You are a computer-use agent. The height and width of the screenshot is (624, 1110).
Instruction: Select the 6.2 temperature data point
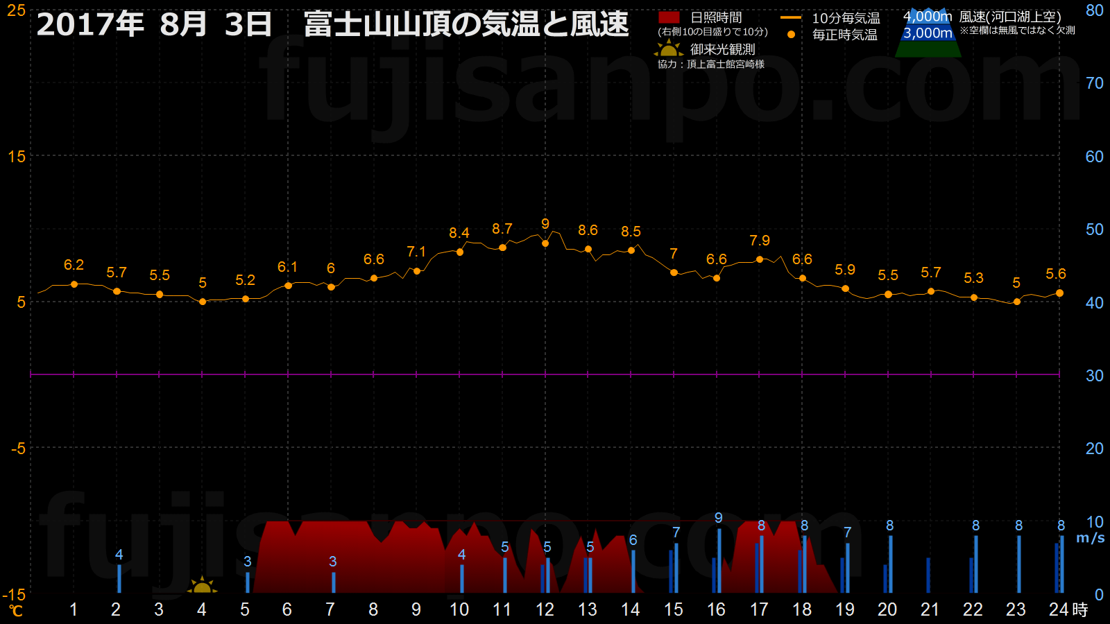pos(74,284)
